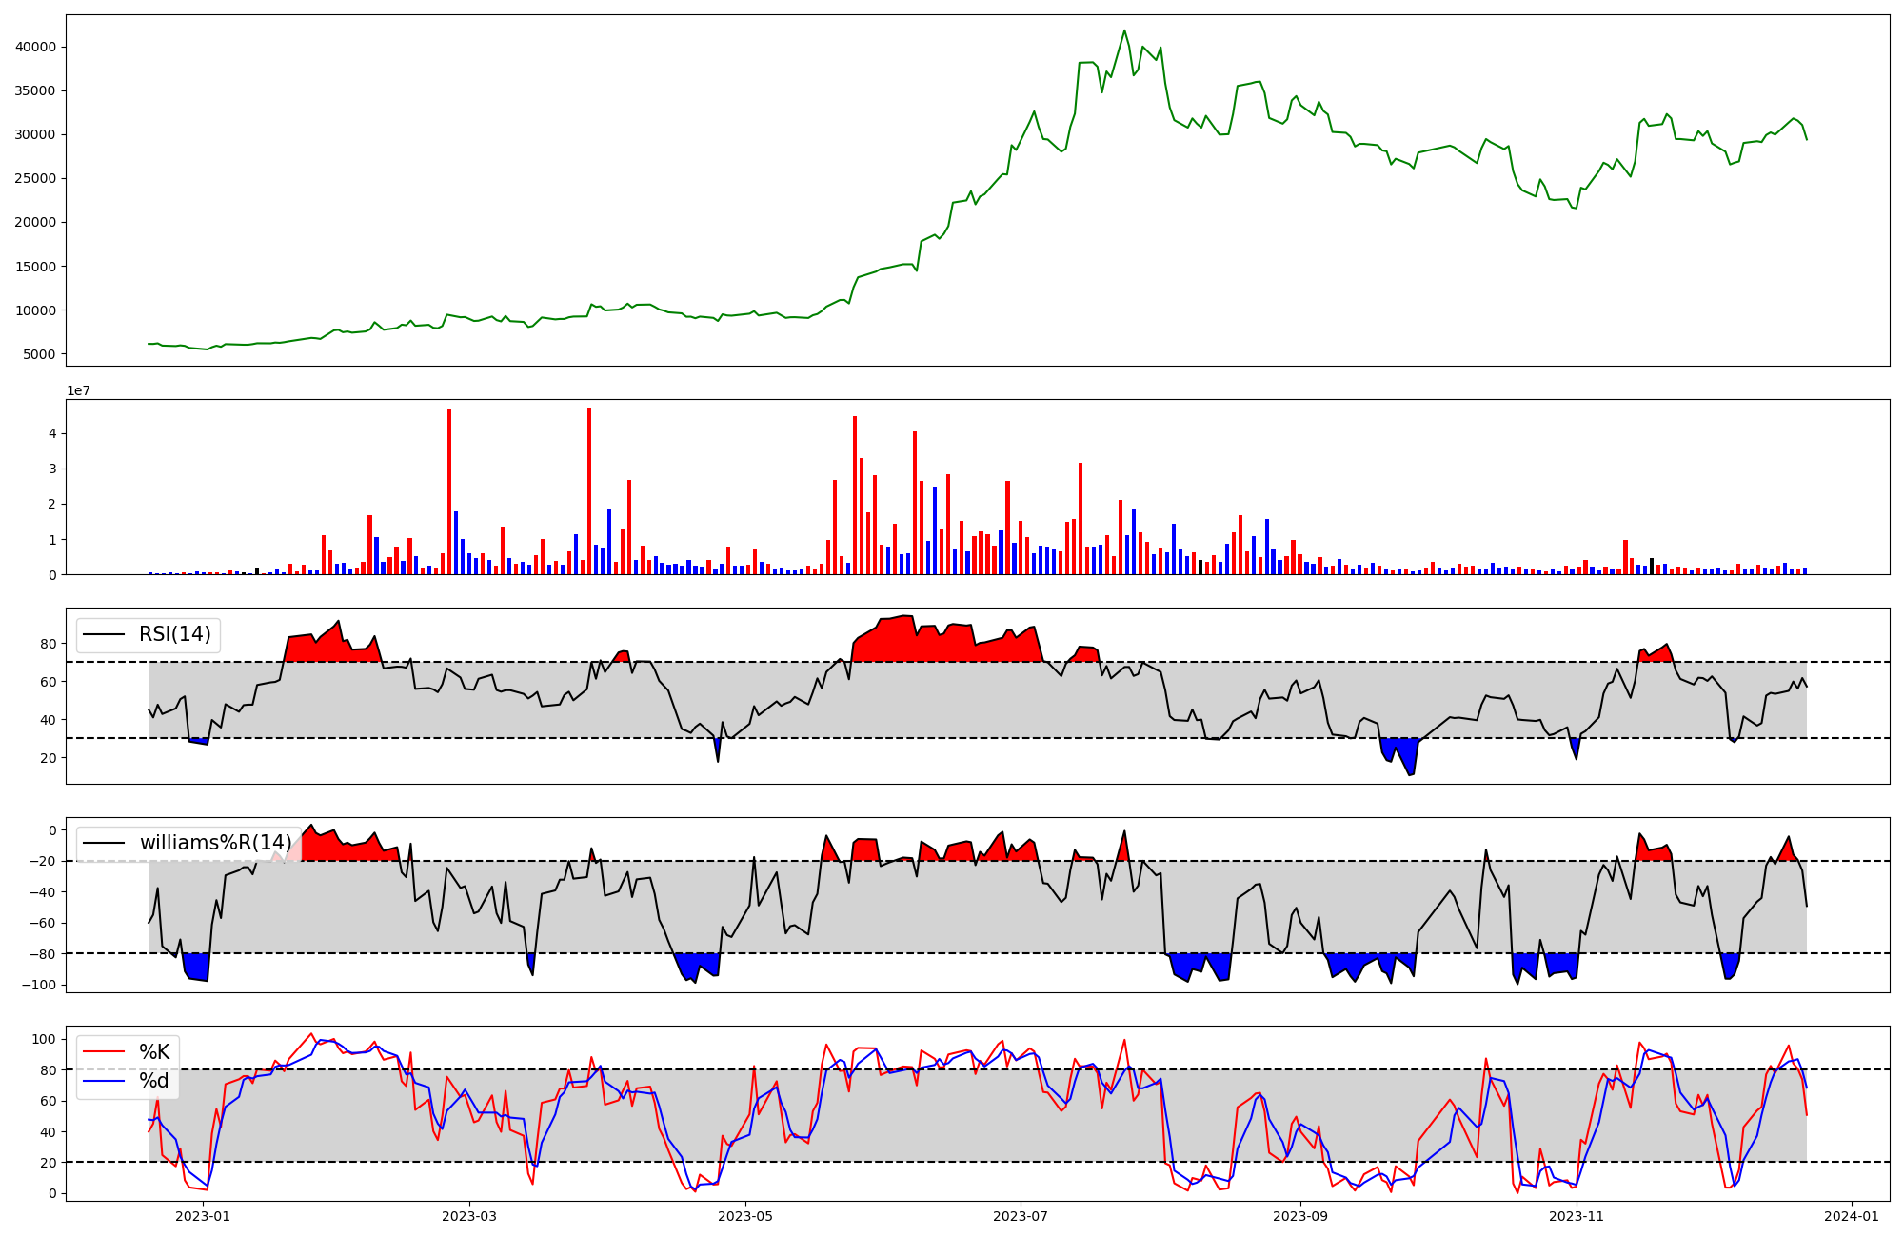
Task: Click the -100 tick on Williams %R axis
Action: (39, 985)
